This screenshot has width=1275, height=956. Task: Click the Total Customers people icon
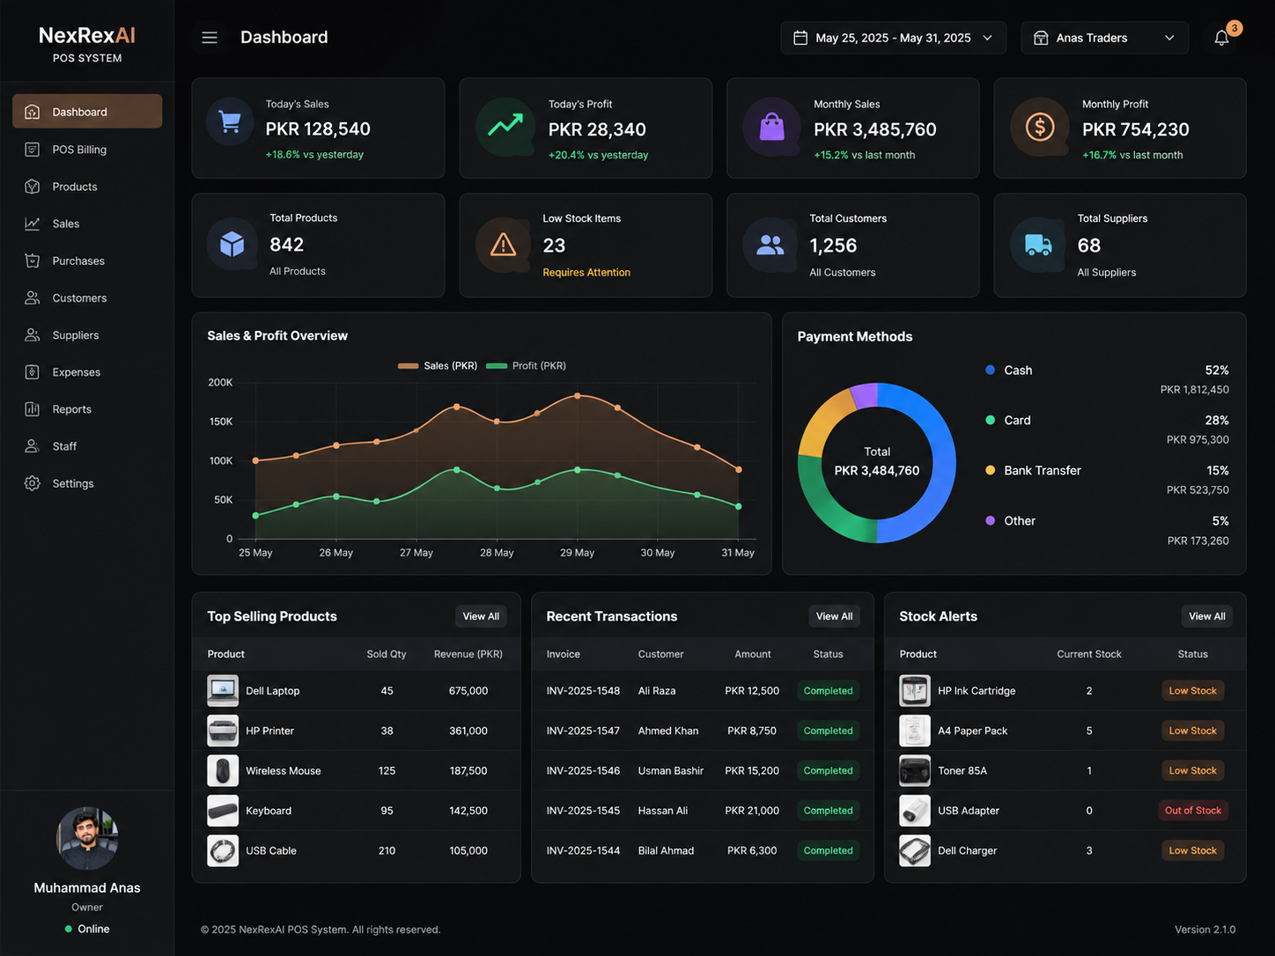(x=770, y=245)
